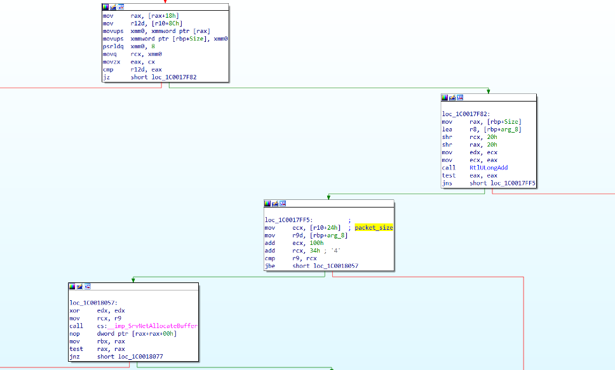Click the edit icon on the topmost node
This screenshot has width=615, height=370.
(x=113, y=7)
